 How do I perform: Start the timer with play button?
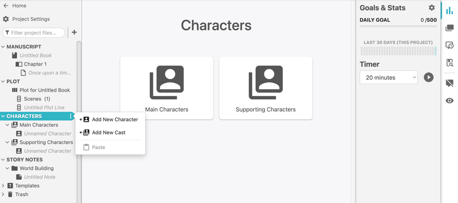pyautogui.click(x=429, y=78)
